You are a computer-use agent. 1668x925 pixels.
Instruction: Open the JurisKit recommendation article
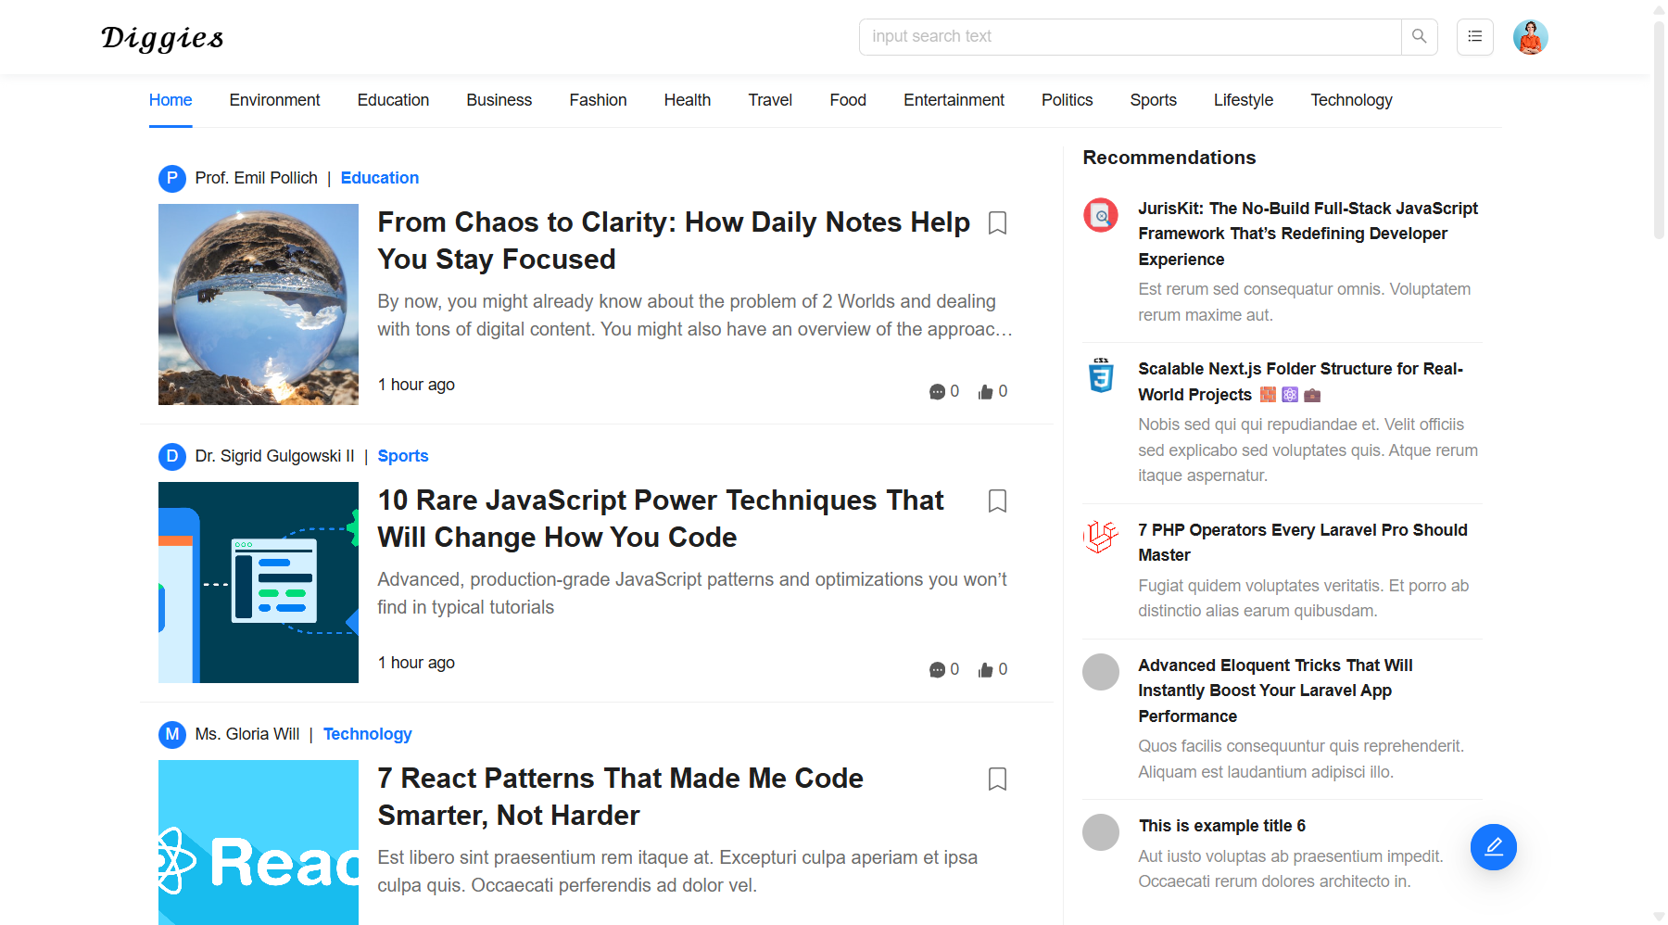tap(1307, 234)
